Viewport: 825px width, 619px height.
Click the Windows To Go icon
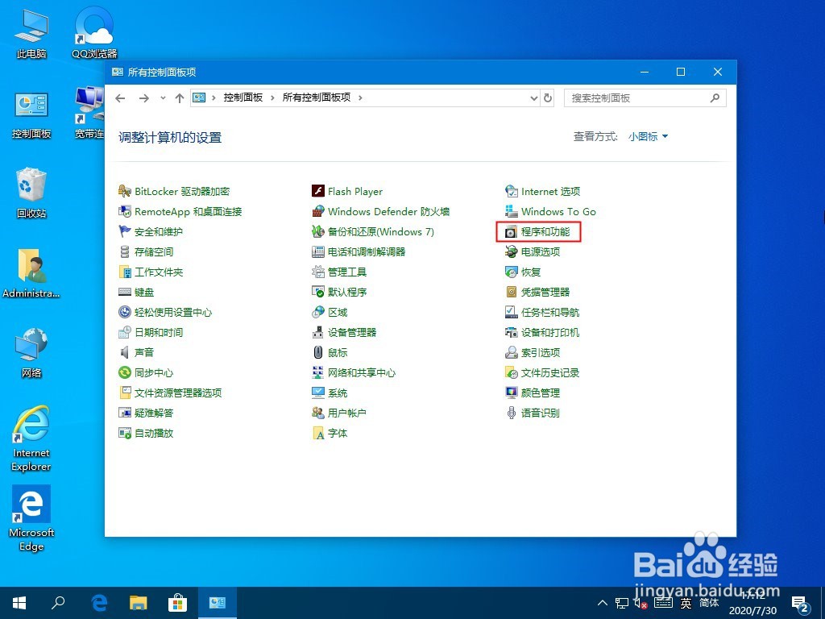point(511,212)
